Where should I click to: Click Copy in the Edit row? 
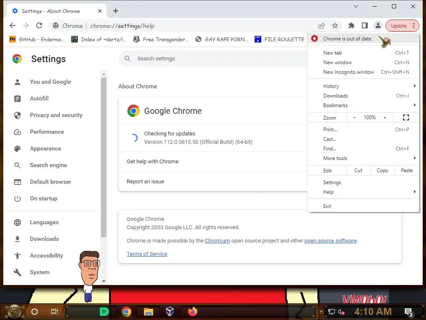382,170
